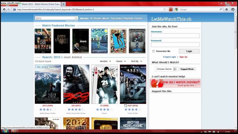Click the 21 (2008) title link

tap(104, 105)
